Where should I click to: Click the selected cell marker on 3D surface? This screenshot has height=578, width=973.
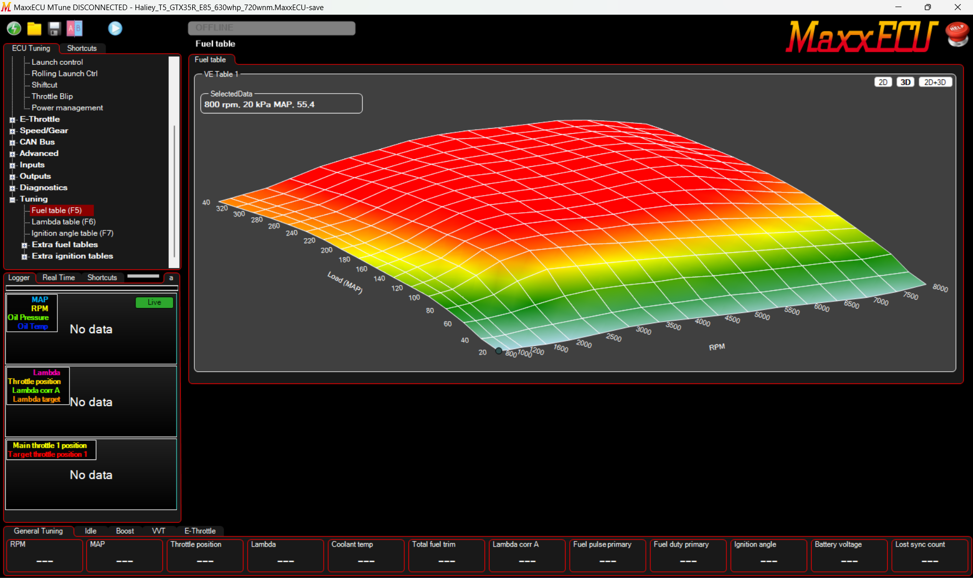499,351
